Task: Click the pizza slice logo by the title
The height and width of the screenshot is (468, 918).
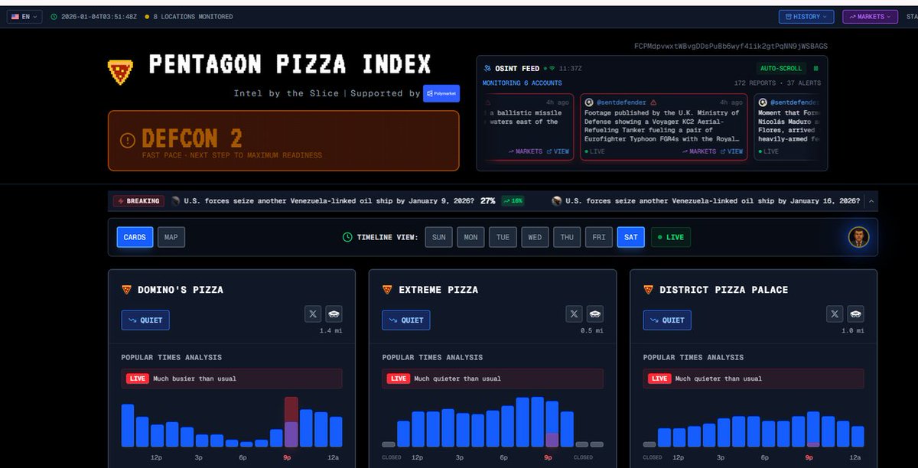Action: point(119,71)
